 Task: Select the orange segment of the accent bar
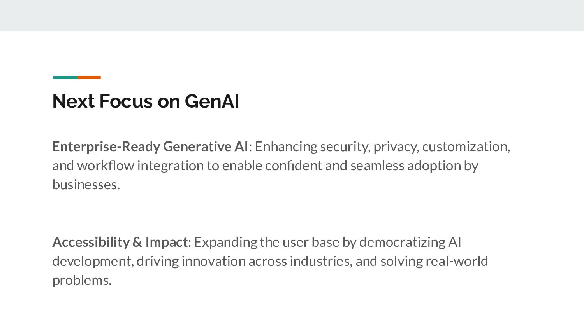pos(89,77)
